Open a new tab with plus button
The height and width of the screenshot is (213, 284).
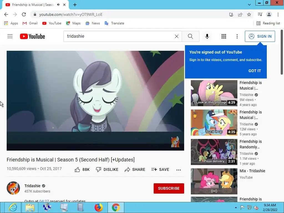click(x=75, y=5)
